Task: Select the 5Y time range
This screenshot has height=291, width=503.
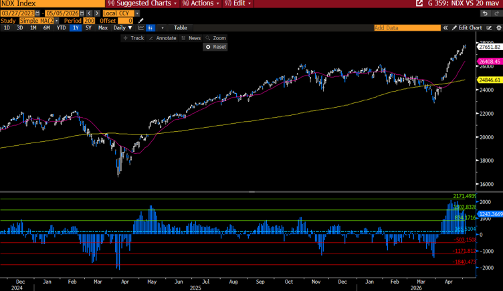Action: 88,28
